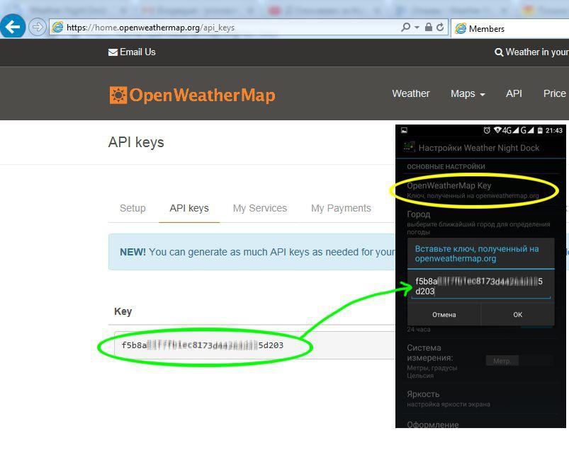This screenshot has height=450, width=569.
Task: Go back with the browser Back arrow
Action: (x=13, y=26)
